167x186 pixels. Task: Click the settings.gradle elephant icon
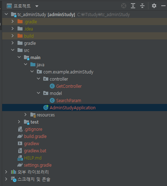click(x=20, y=165)
